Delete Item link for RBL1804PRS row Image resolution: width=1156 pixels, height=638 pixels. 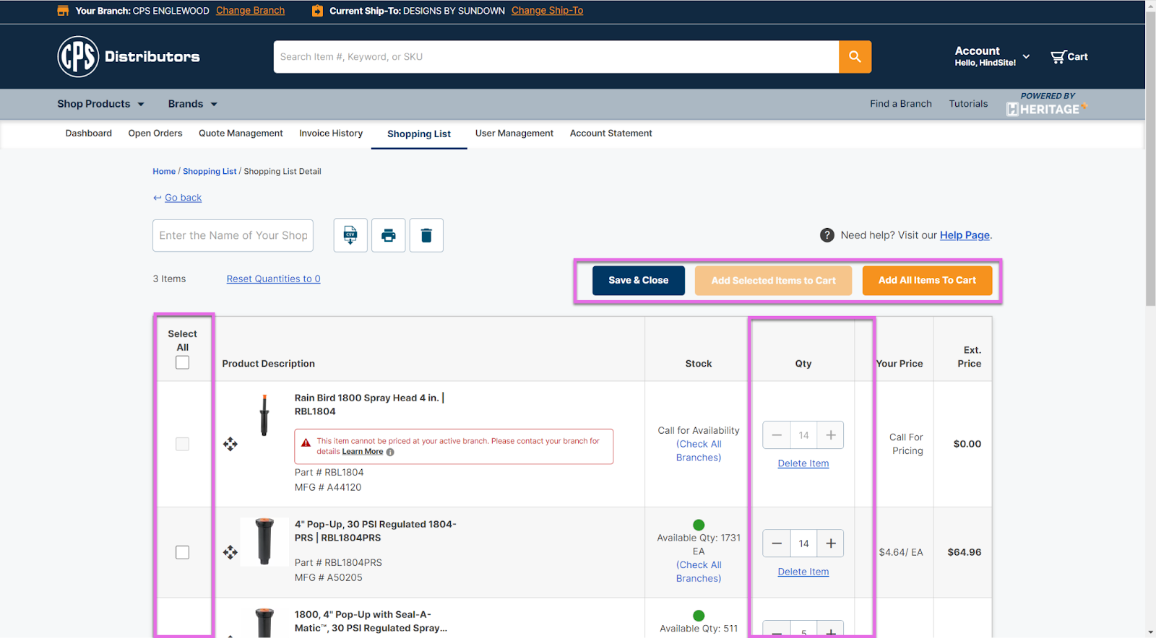point(803,572)
